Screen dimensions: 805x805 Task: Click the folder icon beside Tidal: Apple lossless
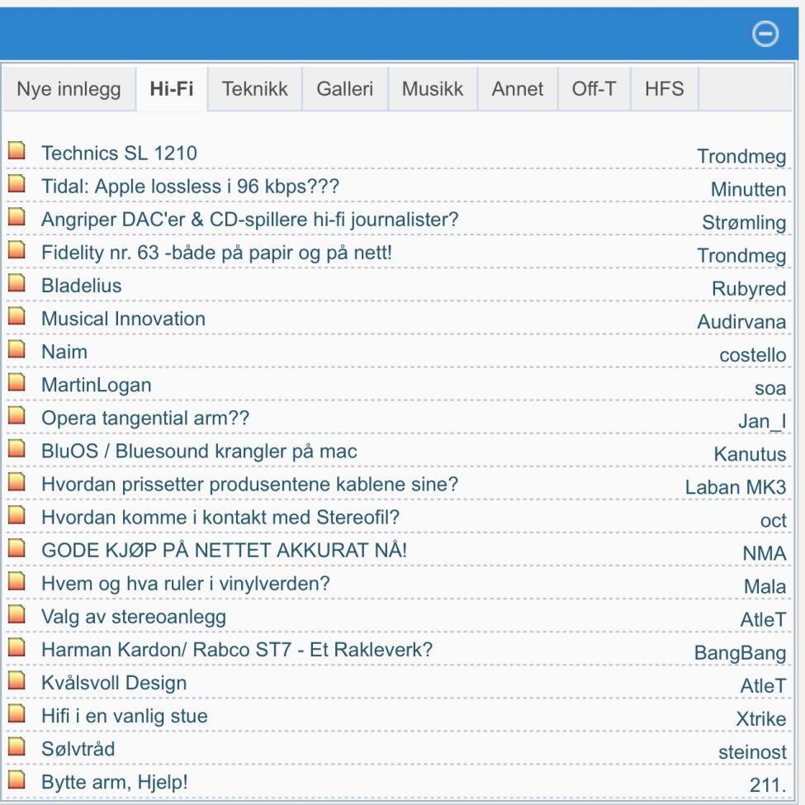click(17, 183)
